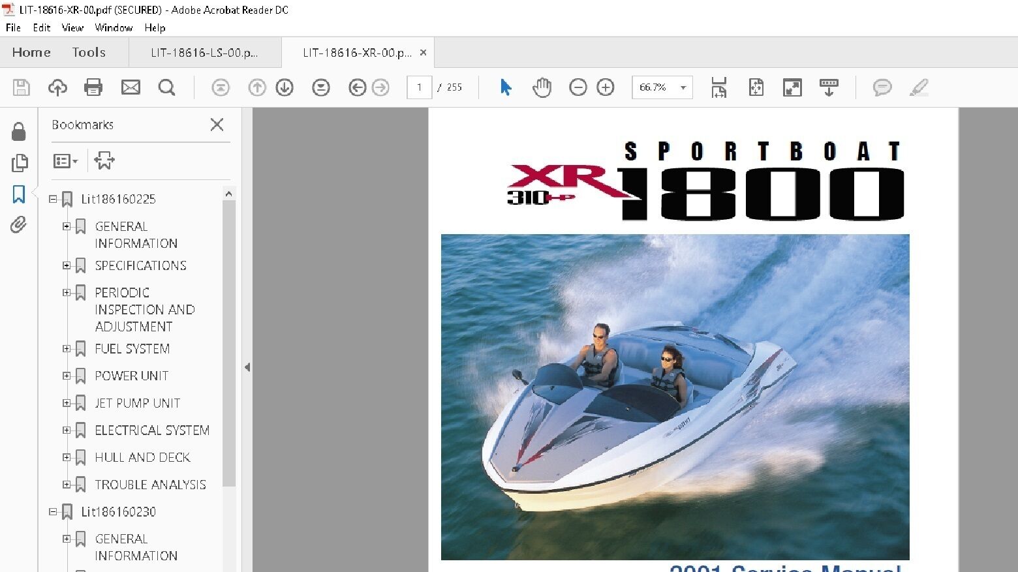
Task: Add a comment bubble icon
Action: pyautogui.click(x=882, y=87)
